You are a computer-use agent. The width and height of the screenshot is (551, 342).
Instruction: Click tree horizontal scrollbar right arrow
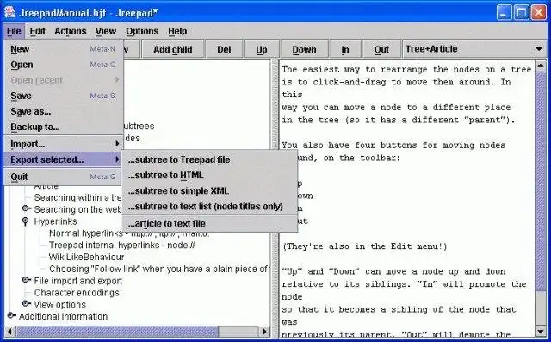tap(264, 332)
